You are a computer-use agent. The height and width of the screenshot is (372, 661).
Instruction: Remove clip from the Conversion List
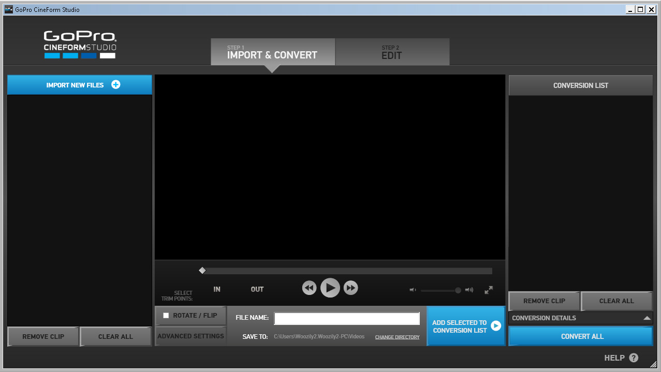[x=544, y=301]
